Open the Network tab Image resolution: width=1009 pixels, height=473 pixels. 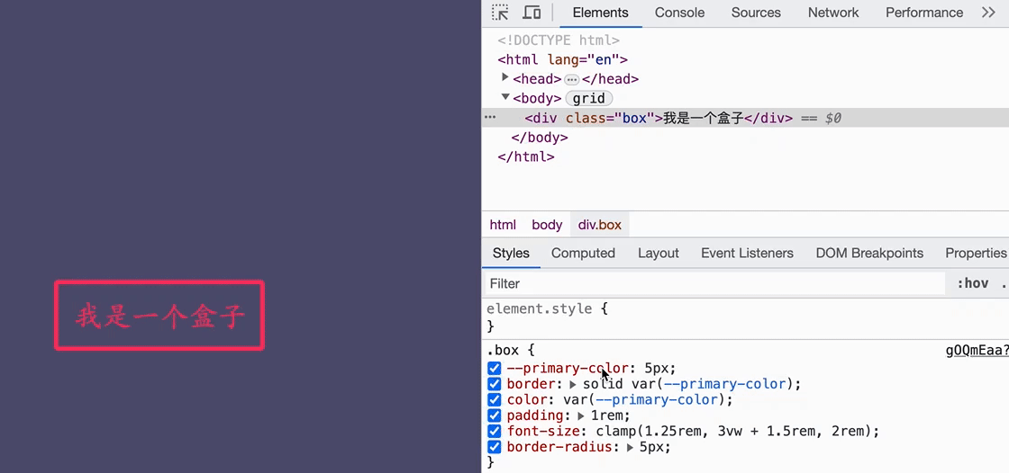(833, 13)
